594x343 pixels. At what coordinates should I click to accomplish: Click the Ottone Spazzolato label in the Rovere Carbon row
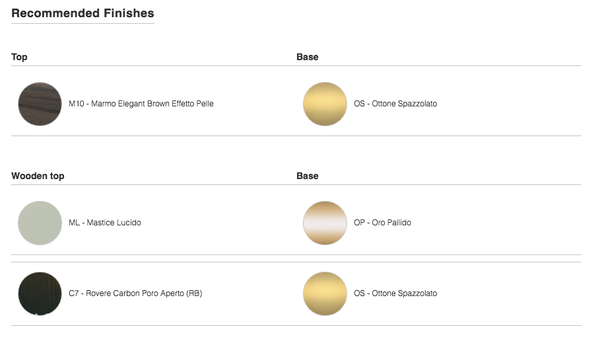[x=395, y=293]
